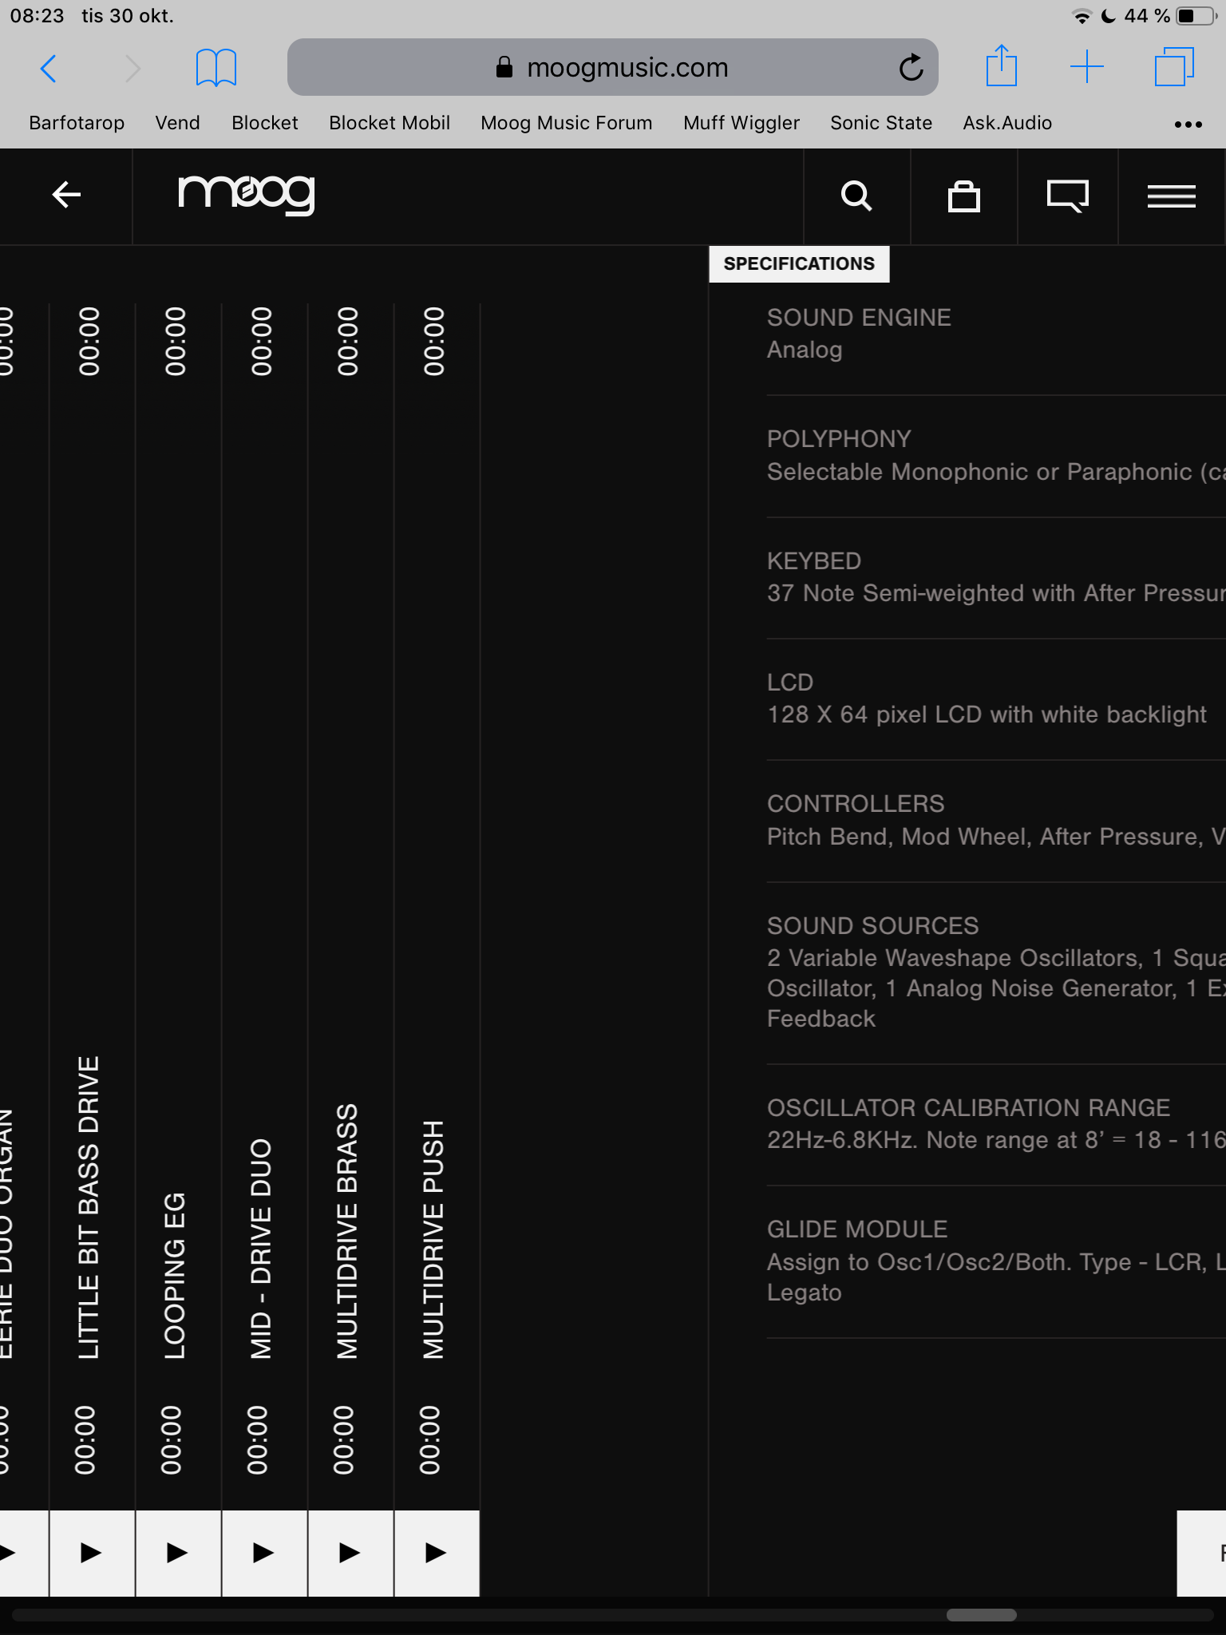The image size is (1226, 1635).
Task: Play the Little Bit Bass Drive sample
Action: click(x=92, y=1553)
